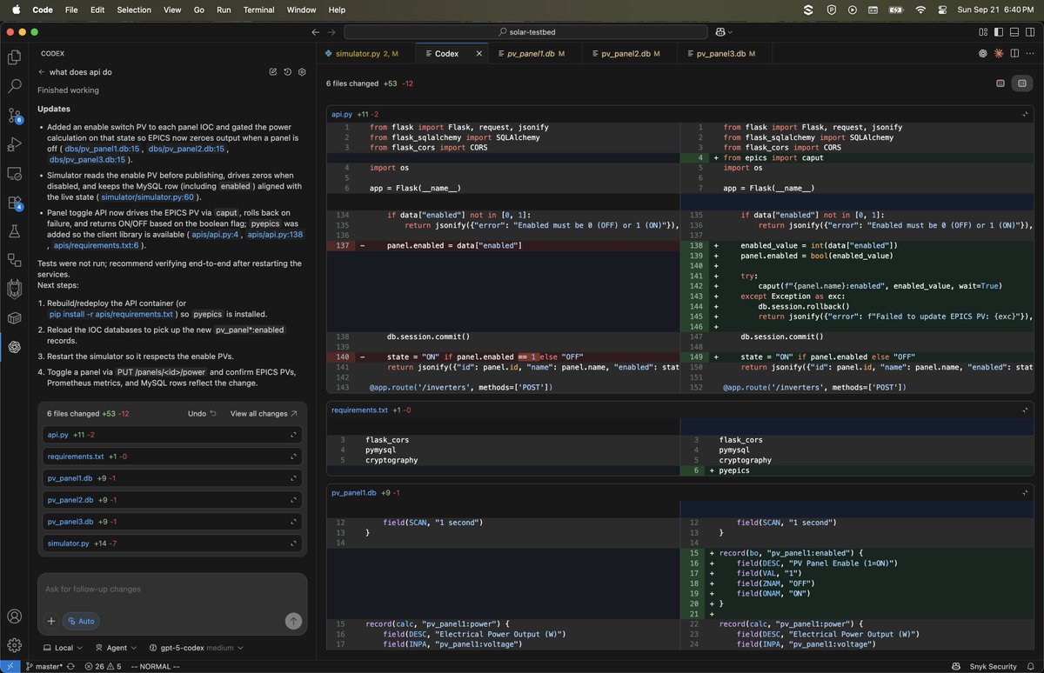This screenshot has height=673, width=1044.
Task: Start a new Codex chat
Action: 273,72
